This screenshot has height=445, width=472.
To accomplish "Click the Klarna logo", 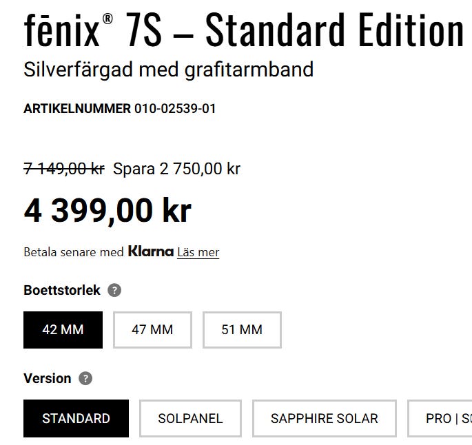I will tap(150, 251).
